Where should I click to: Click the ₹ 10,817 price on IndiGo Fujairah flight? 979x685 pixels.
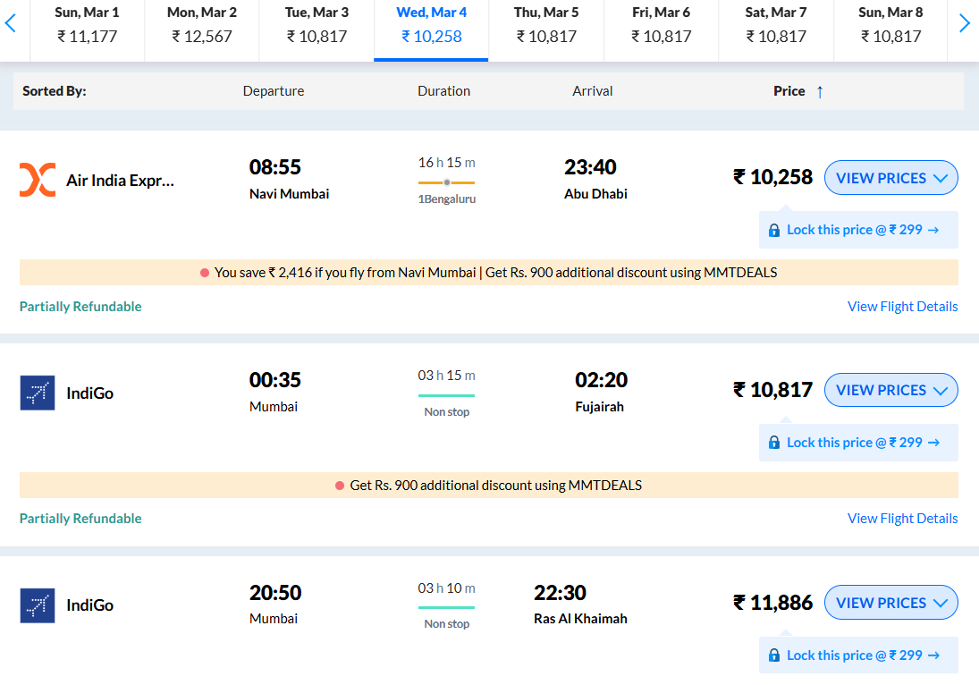pos(773,390)
